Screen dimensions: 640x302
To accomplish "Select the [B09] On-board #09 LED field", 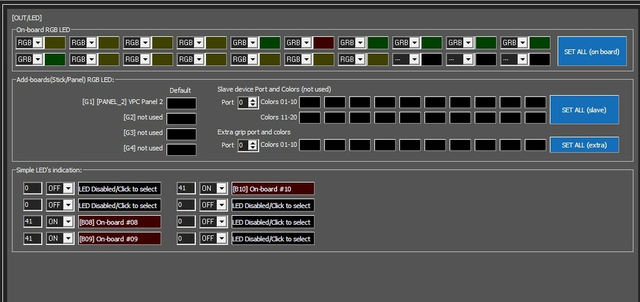I will click(x=120, y=239).
